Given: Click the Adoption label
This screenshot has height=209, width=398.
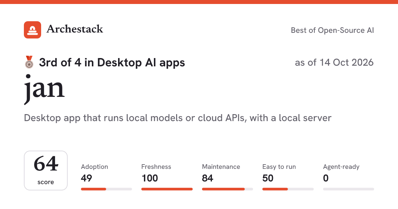Looking at the screenshot, I should pyautogui.click(x=95, y=167).
